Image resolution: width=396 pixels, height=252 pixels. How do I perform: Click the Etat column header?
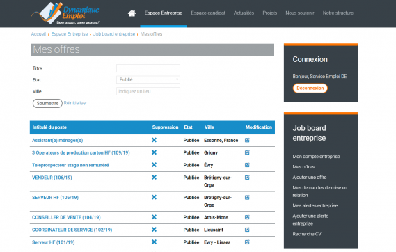(x=188, y=127)
